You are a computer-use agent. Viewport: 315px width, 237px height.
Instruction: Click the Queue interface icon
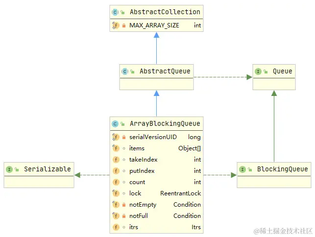[x=258, y=71]
